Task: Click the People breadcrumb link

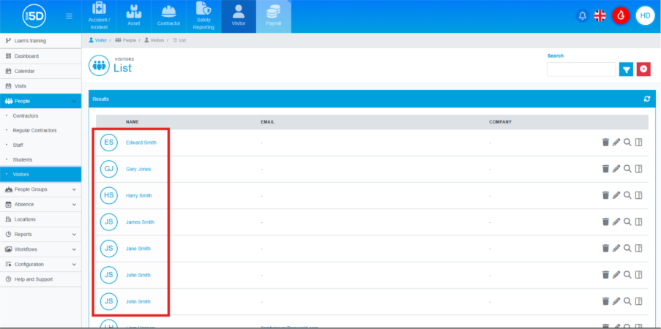Action: click(126, 40)
